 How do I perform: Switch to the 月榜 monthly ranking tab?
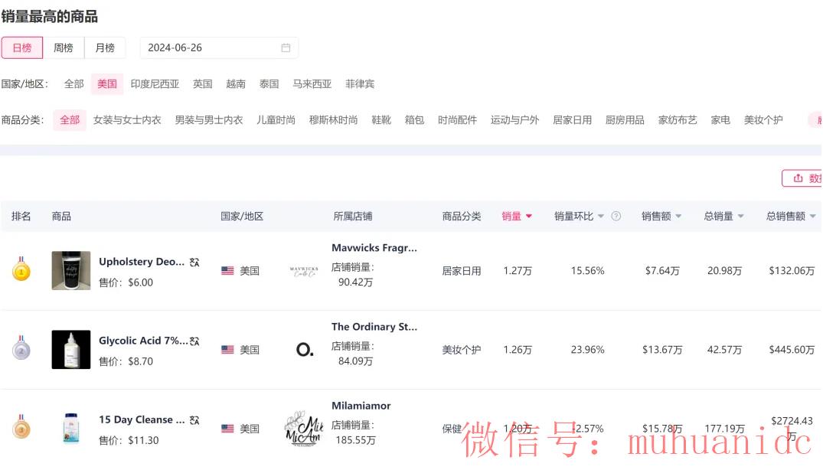coord(105,47)
